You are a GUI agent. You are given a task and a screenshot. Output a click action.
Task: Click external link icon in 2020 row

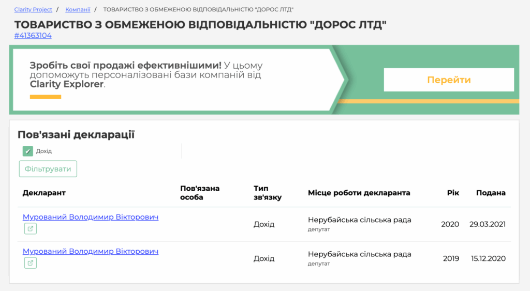[x=30, y=229]
